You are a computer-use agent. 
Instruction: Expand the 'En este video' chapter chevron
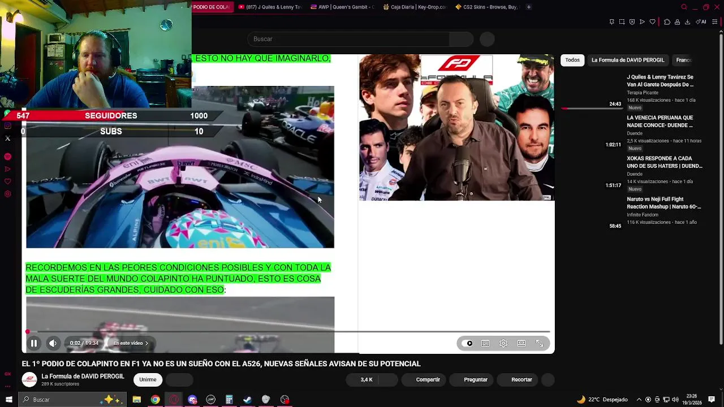click(x=146, y=343)
